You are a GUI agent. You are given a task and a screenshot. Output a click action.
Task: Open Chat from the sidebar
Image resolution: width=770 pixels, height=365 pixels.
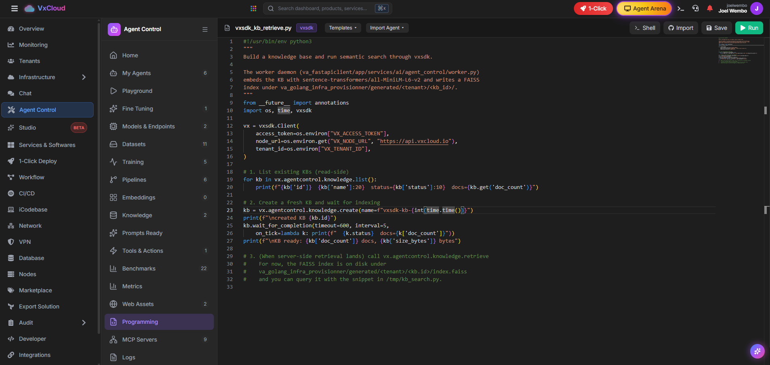(x=48, y=93)
